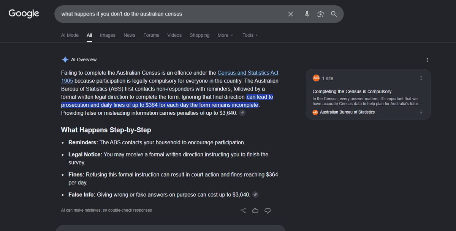
Task: Give thumbs down to the AI Overview
Action: 268,211
